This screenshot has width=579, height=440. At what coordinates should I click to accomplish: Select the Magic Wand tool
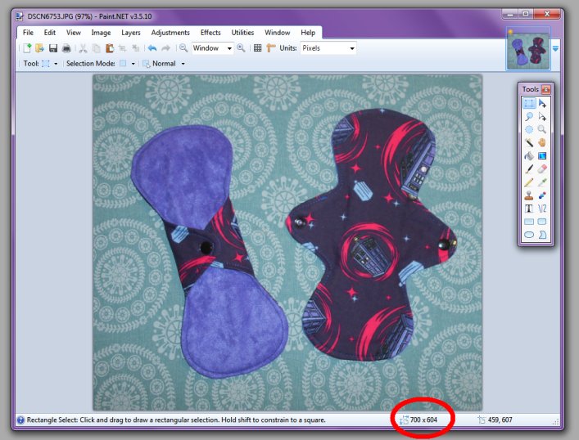[529, 142]
